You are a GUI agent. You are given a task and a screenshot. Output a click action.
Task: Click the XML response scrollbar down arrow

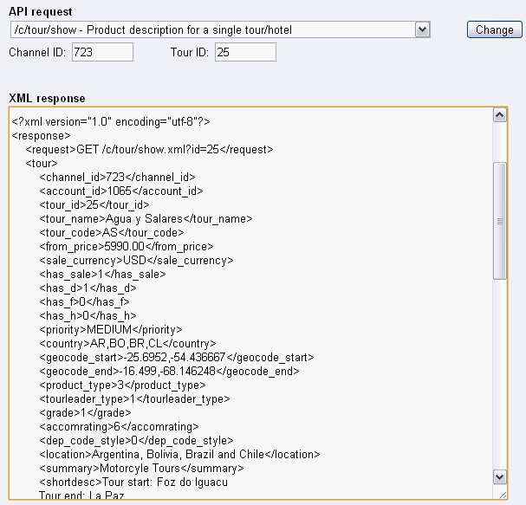(500, 476)
